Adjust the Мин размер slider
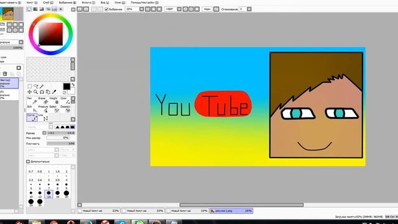Viewport: 398px width, 224px height. 58,138
